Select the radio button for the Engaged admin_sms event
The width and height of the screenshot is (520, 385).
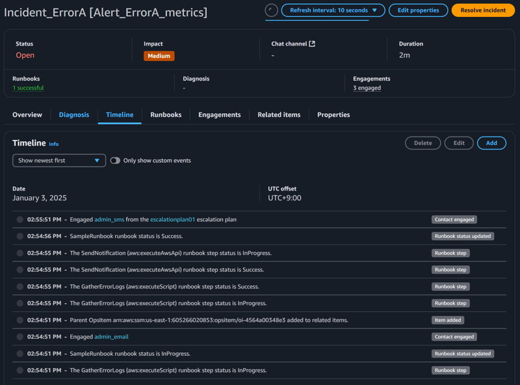19,219
